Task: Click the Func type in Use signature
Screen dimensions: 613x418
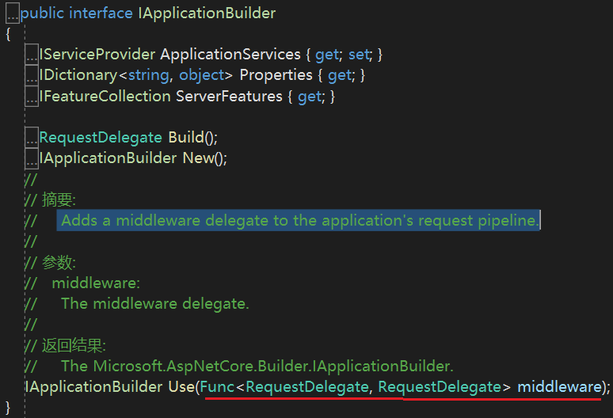Action: tap(217, 387)
